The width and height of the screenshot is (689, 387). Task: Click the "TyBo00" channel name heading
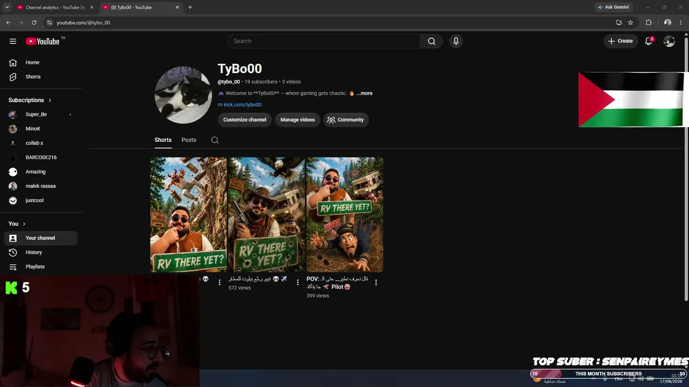point(240,69)
